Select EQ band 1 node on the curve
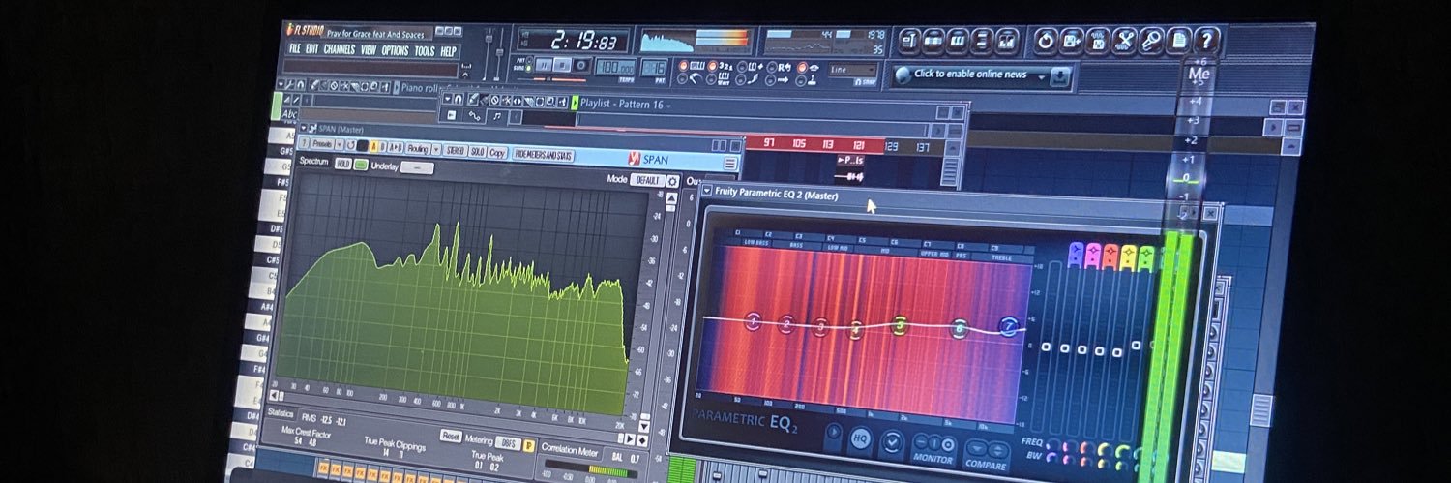Image resolution: width=1451 pixels, height=483 pixels. point(754,321)
